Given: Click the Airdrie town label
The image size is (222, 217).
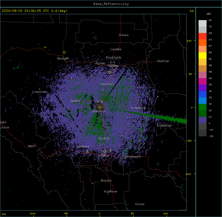Looking at the screenshot, I should (104, 138).
